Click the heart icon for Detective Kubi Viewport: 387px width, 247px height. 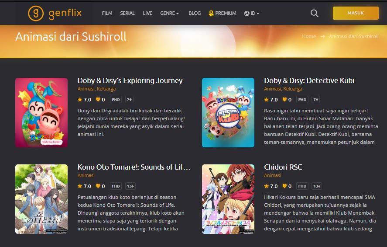[284, 99]
